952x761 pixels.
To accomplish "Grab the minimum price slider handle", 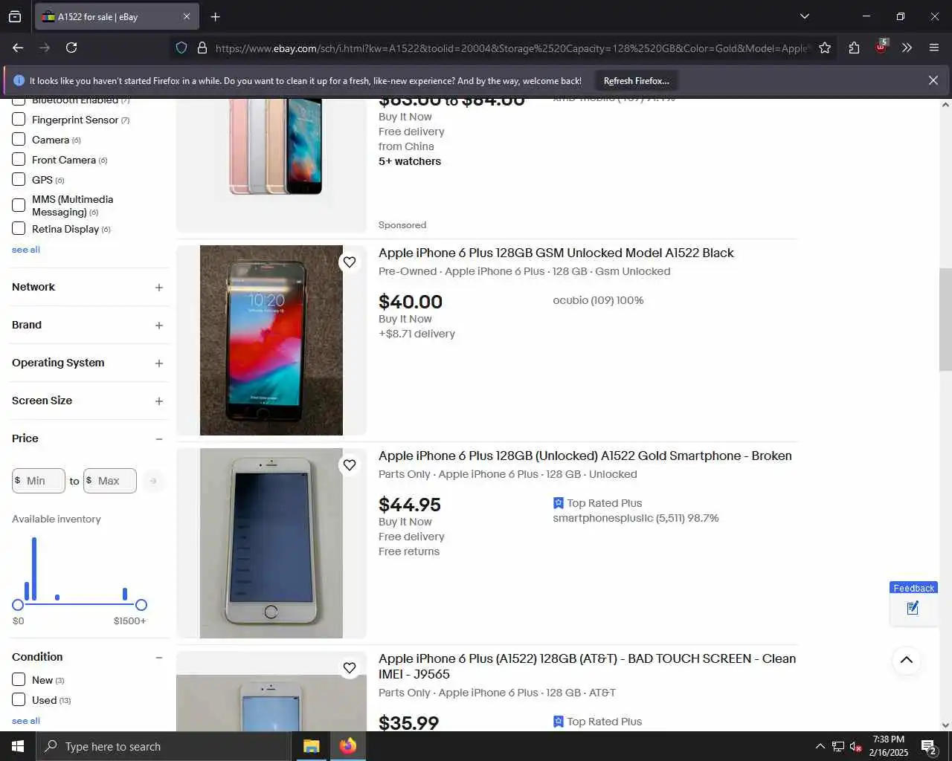I will (x=18, y=605).
